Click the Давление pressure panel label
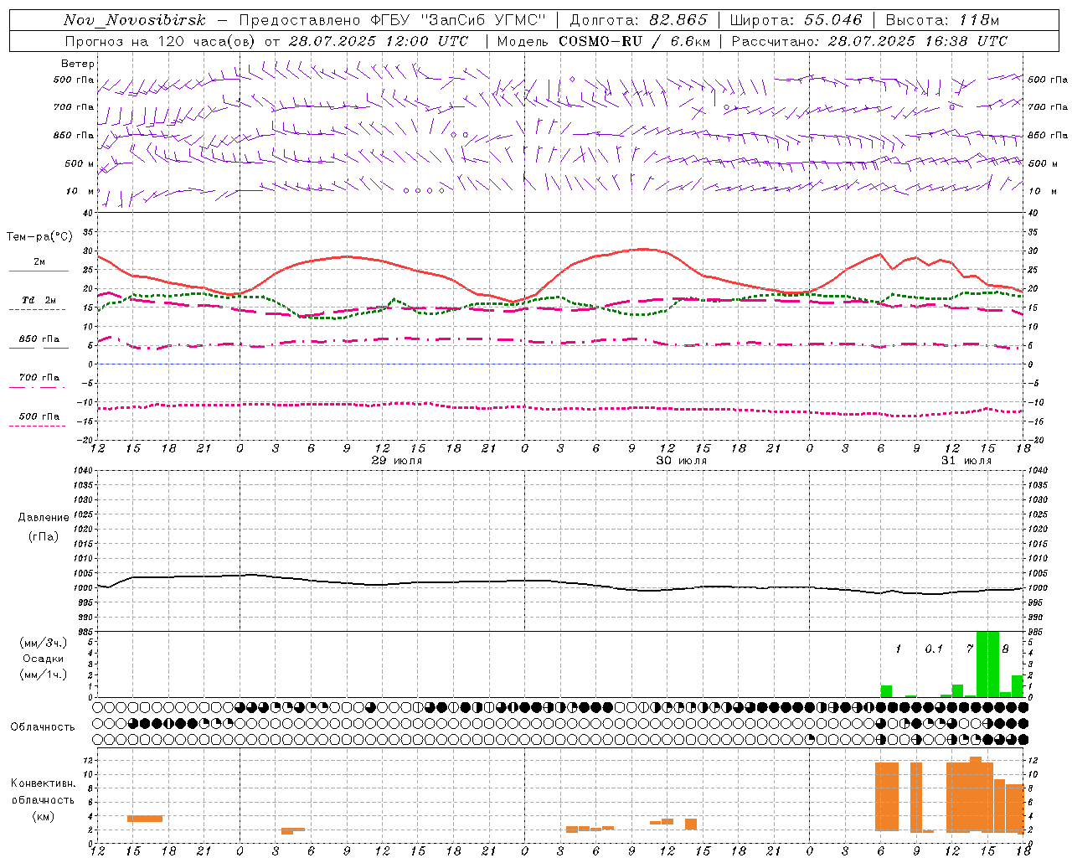Image resolution: width=1072 pixels, height=858 pixels. [x=44, y=518]
